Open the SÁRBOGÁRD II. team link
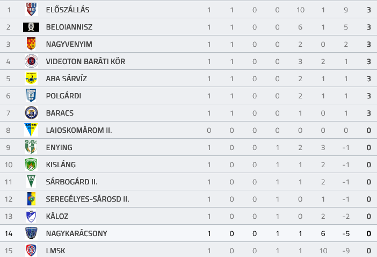 coord(71,182)
